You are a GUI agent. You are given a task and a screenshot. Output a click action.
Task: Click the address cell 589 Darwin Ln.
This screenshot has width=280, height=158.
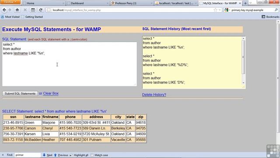pyautogui.click(x=96, y=128)
